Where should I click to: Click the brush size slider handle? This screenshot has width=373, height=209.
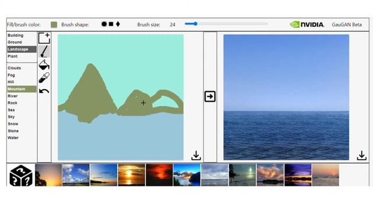coord(195,24)
